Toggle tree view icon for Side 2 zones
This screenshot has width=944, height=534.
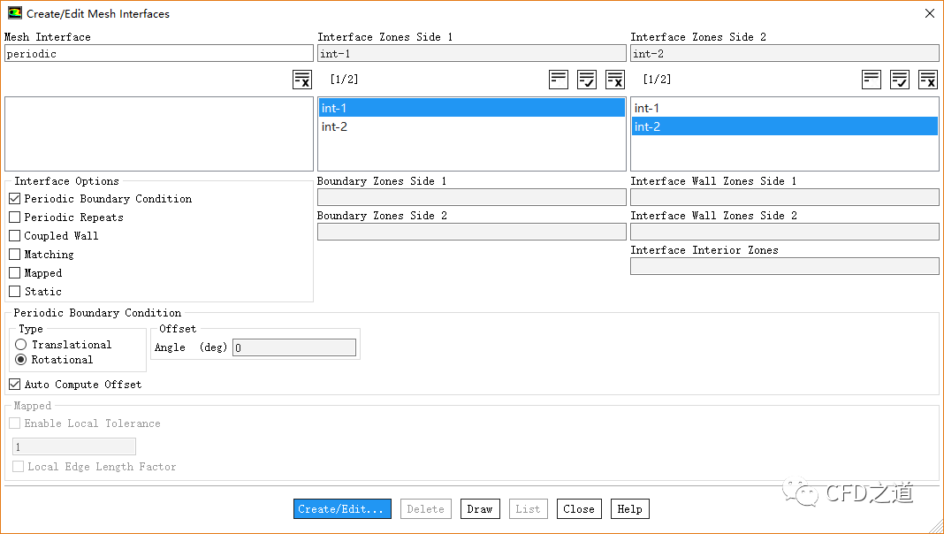(872, 80)
